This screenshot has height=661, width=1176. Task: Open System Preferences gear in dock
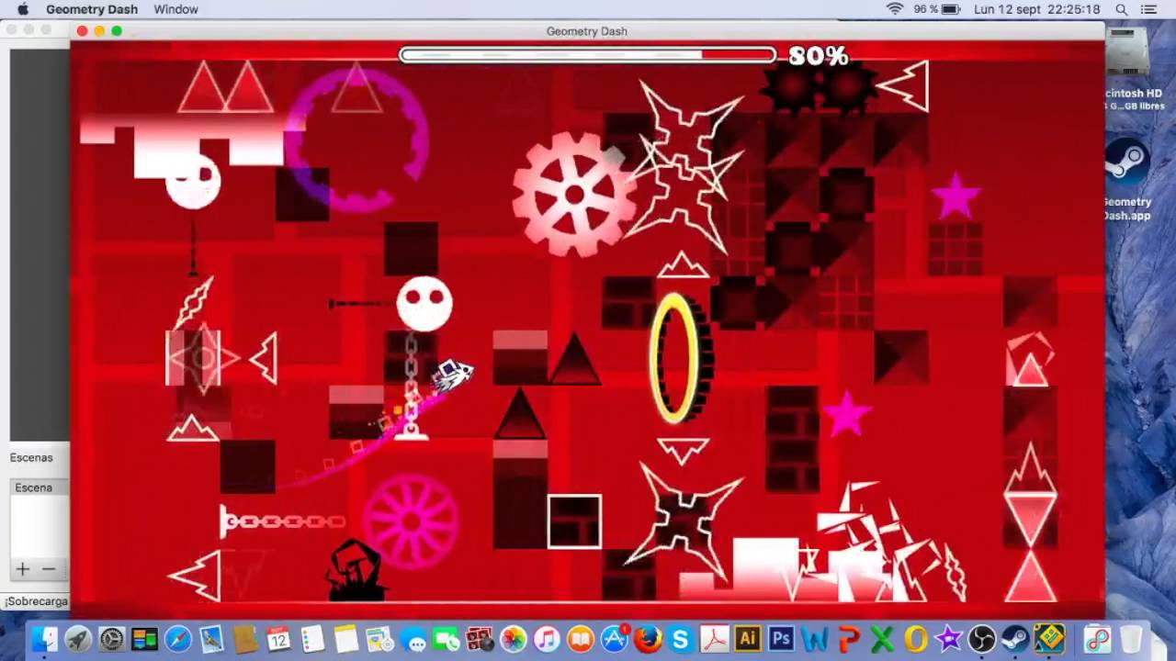111,639
